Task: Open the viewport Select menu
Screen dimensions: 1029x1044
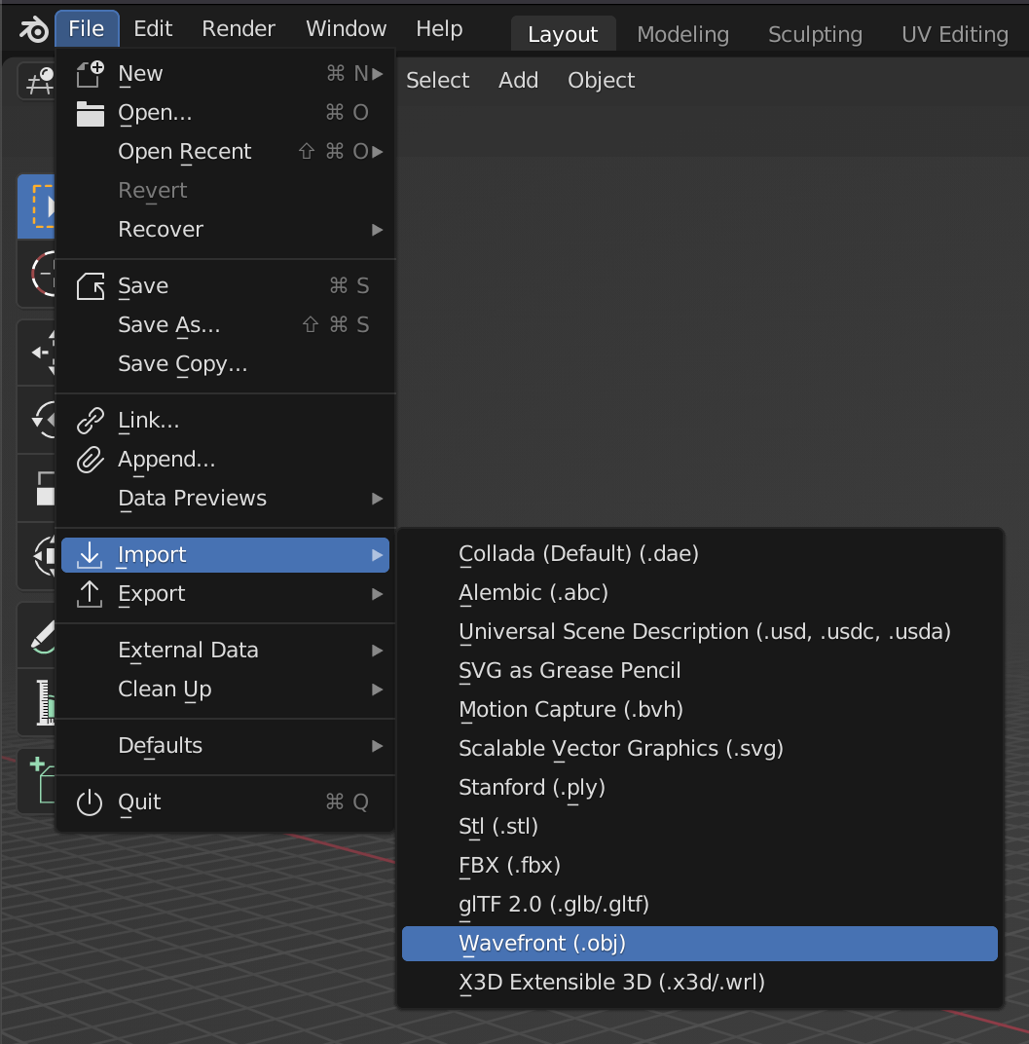Action: 437,81
